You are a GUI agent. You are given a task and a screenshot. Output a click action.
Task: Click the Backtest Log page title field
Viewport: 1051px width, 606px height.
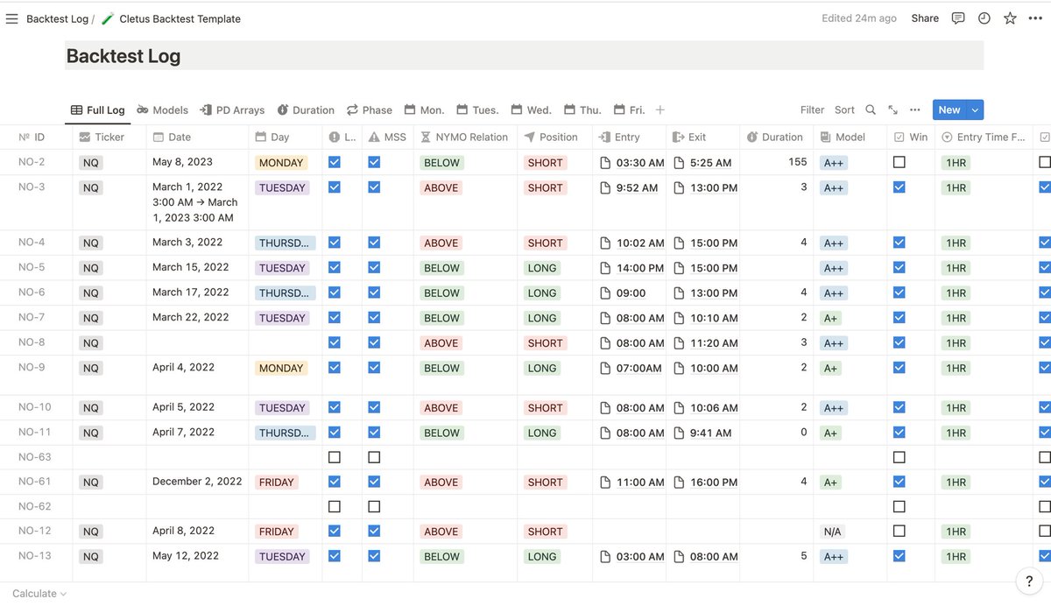tap(525, 56)
